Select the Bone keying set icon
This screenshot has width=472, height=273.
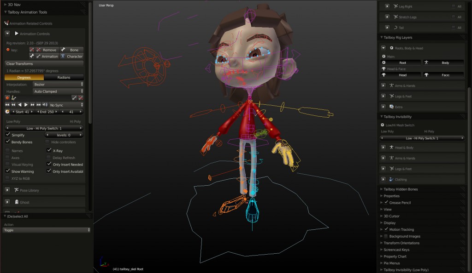click(x=63, y=49)
